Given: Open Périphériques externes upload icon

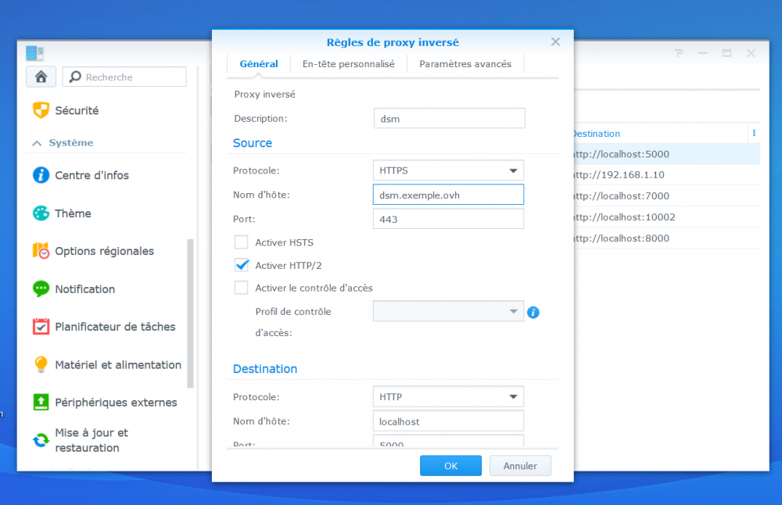Looking at the screenshot, I should click(x=41, y=402).
